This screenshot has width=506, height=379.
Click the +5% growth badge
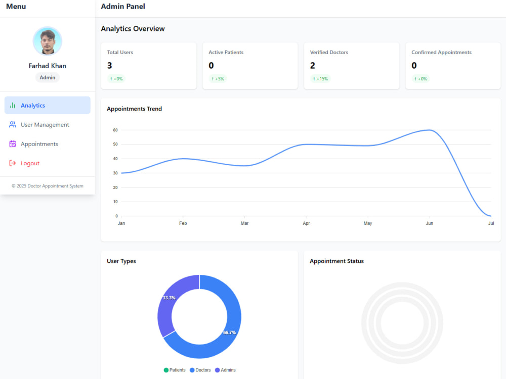point(218,79)
